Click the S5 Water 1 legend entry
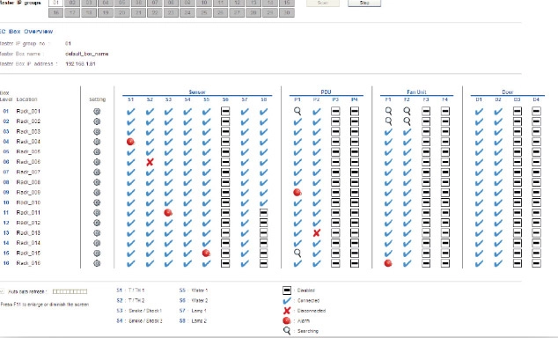The height and width of the screenshot is (338, 558). 194,290
